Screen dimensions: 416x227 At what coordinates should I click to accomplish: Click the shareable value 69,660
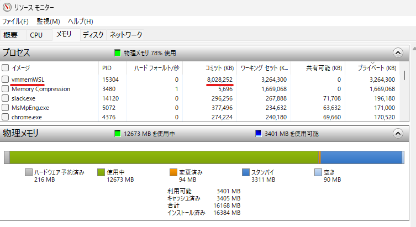pyautogui.click(x=332, y=117)
